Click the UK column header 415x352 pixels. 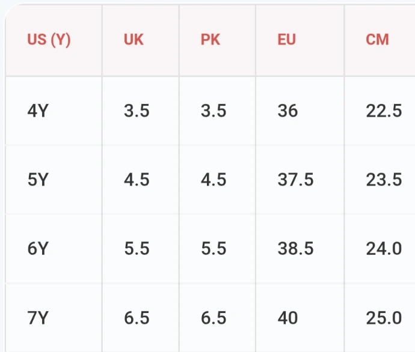(134, 40)
